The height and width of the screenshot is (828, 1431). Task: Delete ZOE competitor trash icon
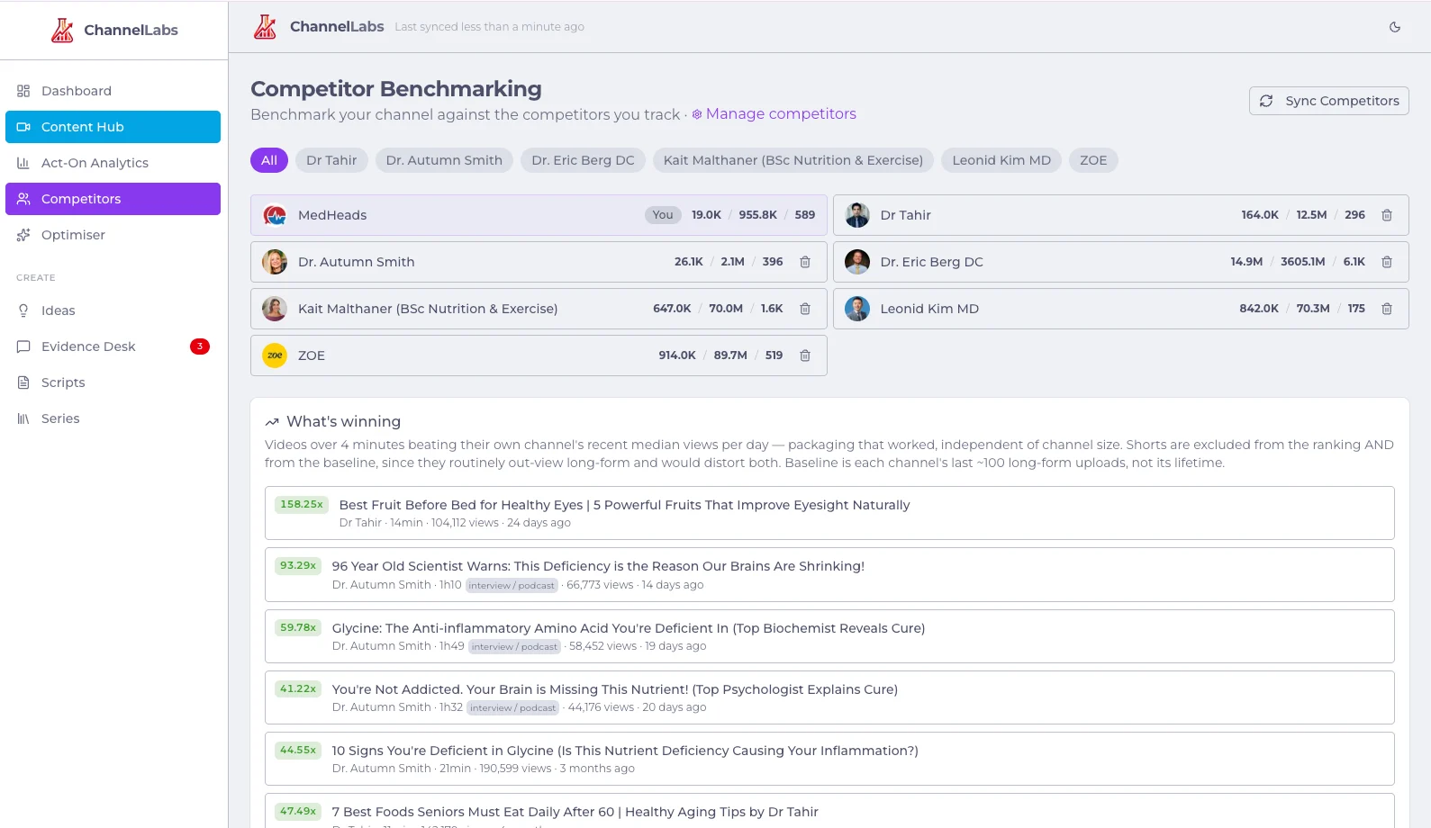805,355
